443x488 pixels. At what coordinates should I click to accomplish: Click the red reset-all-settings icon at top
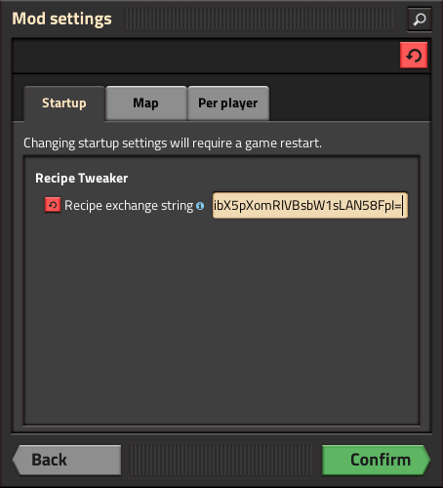(x=414, y=56)
